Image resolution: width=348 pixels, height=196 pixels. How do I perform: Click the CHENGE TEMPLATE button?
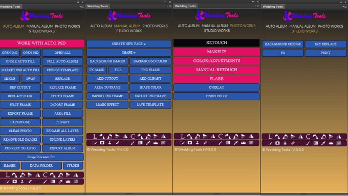[x=62, y=70]
